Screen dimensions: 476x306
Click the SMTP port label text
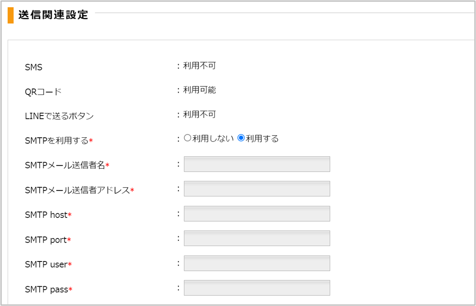(46, 240)
